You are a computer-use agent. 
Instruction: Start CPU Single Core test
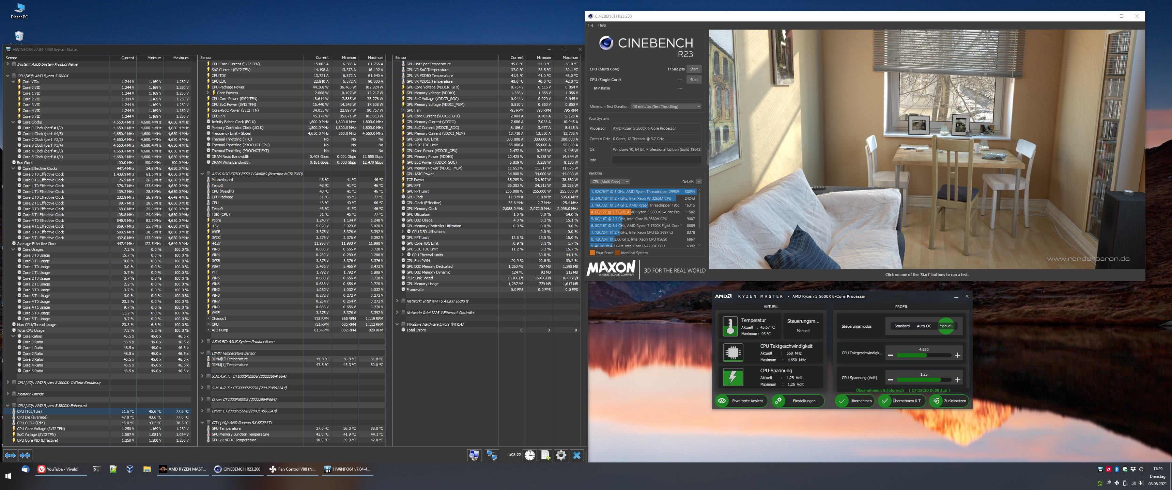694,80
